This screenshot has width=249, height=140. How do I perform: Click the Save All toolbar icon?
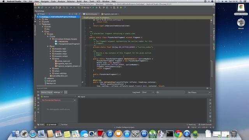tap(39, 7)
